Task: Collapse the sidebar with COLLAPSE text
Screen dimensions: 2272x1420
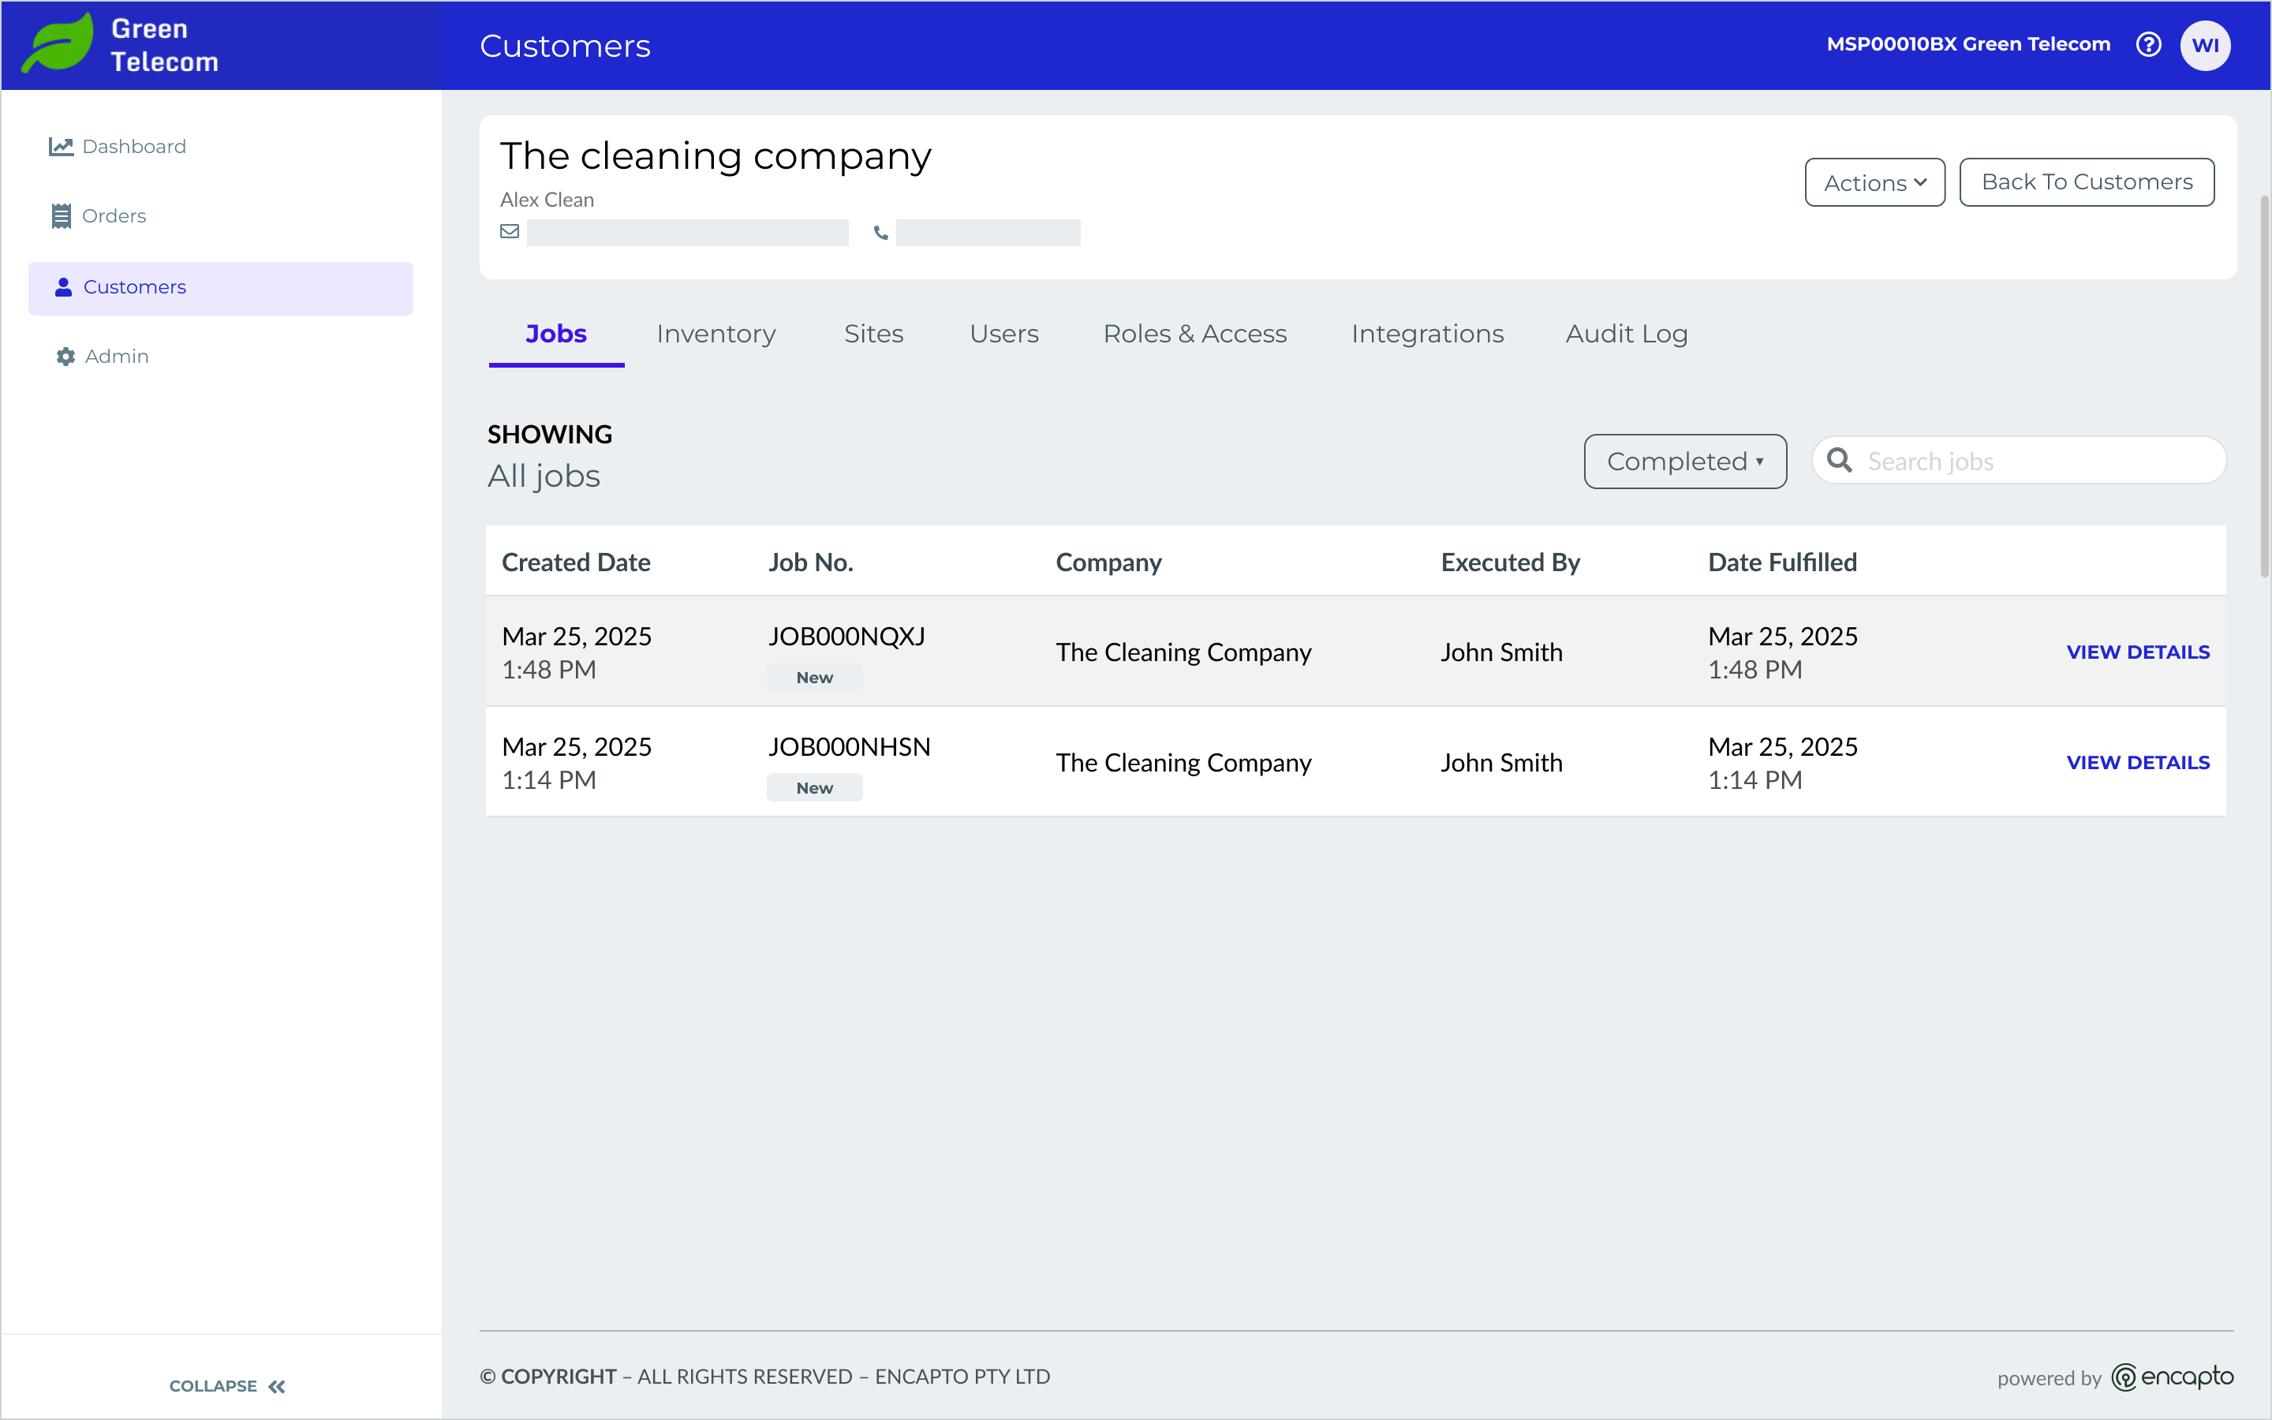Action: point(213,1386)
